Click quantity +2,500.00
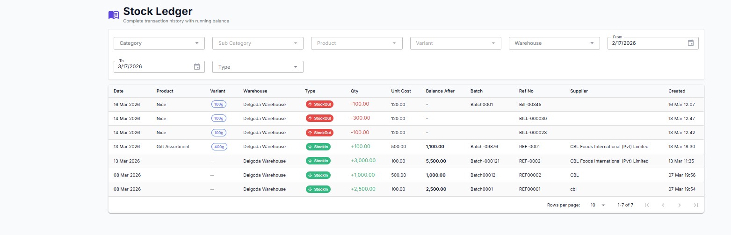Screen dimensions: 731x235 [363, 189]
